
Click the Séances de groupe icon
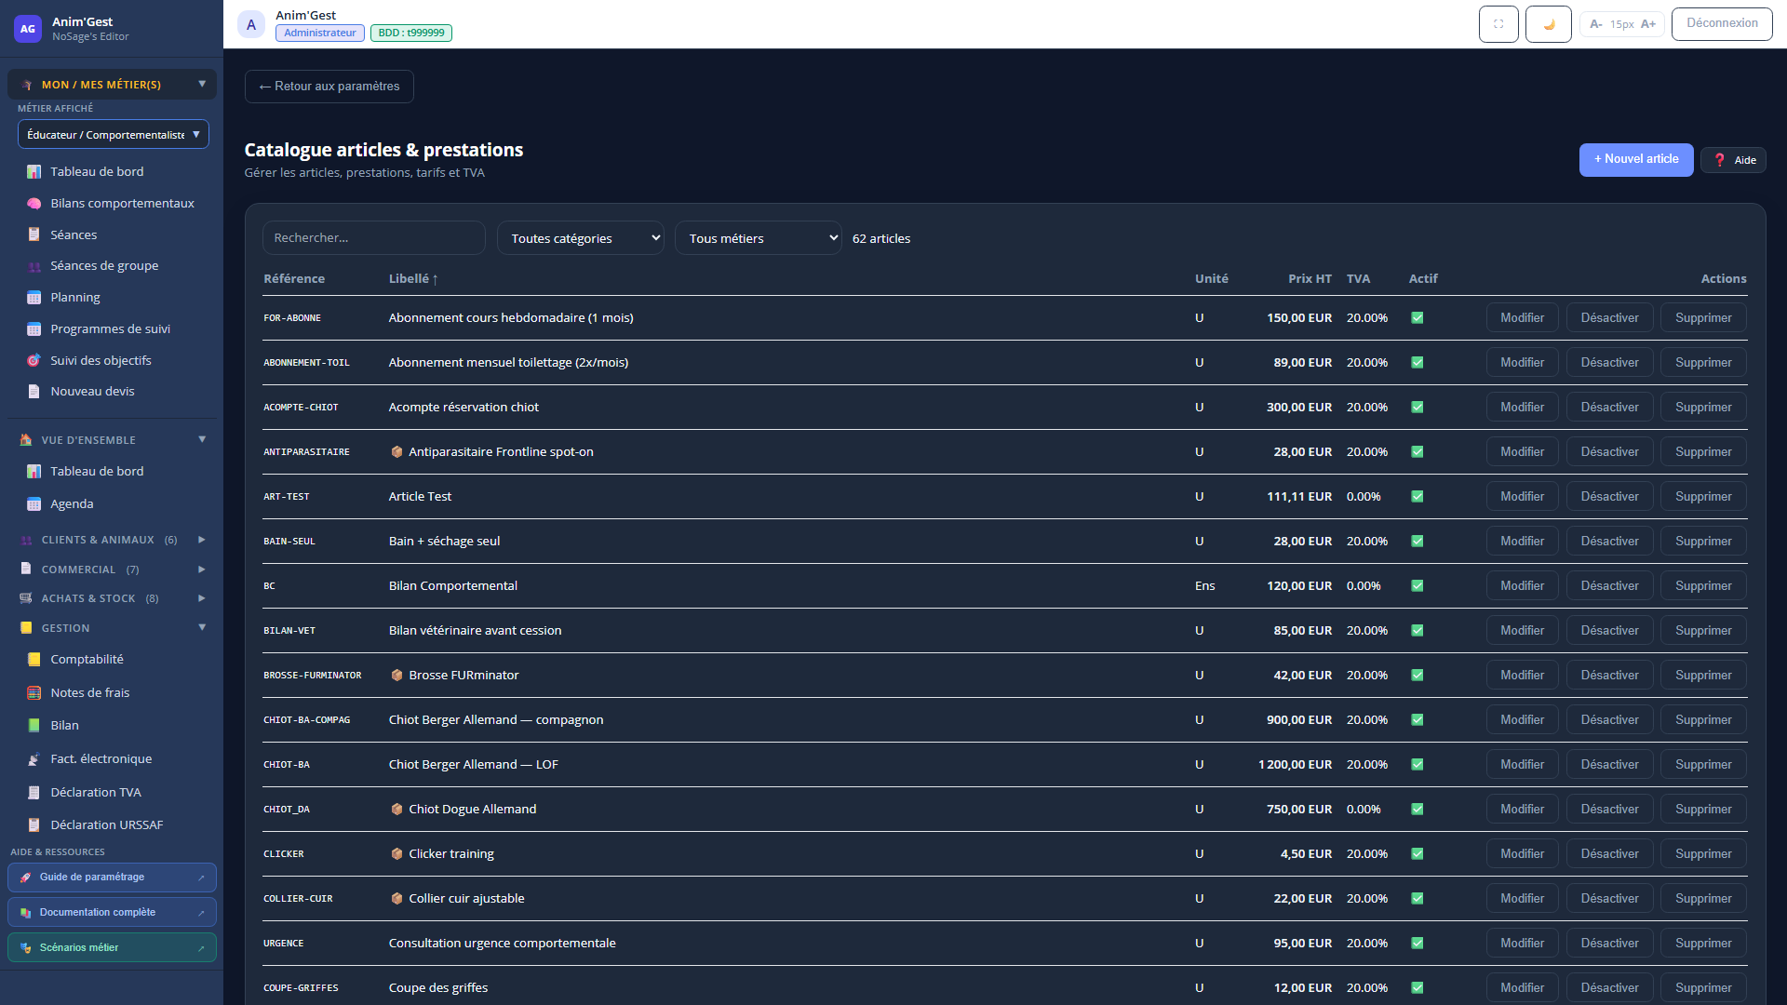34,266
